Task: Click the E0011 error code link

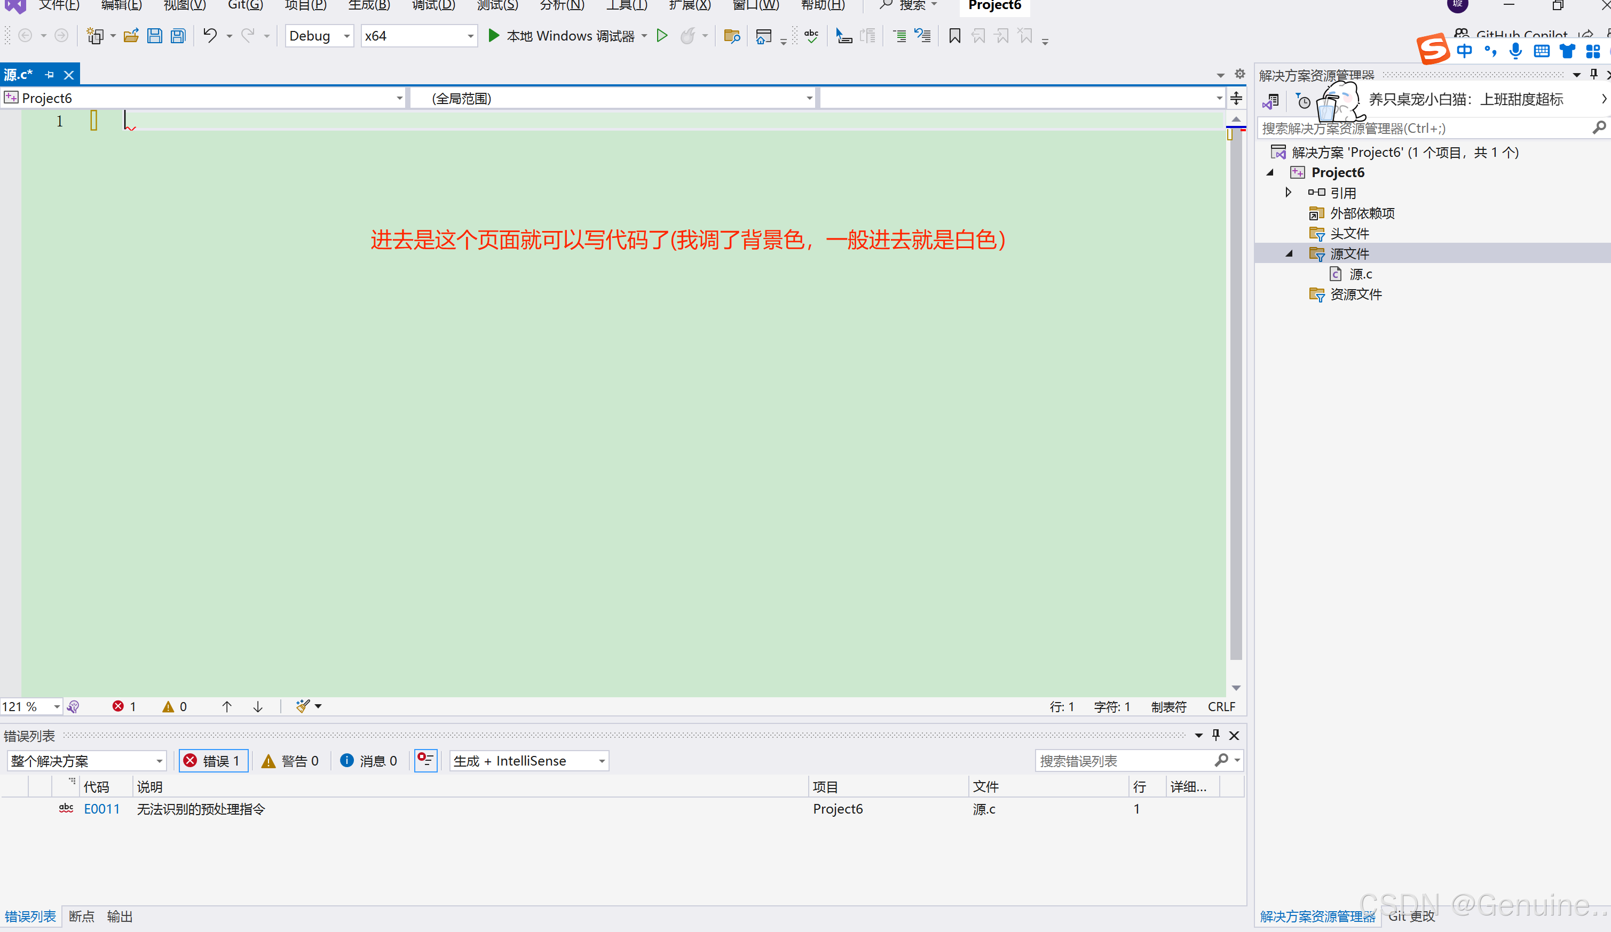Action: click(x=101, y=809)
